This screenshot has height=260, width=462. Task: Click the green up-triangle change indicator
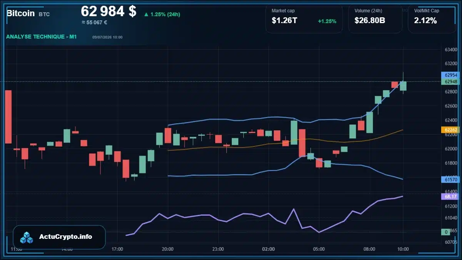(146, 15)
